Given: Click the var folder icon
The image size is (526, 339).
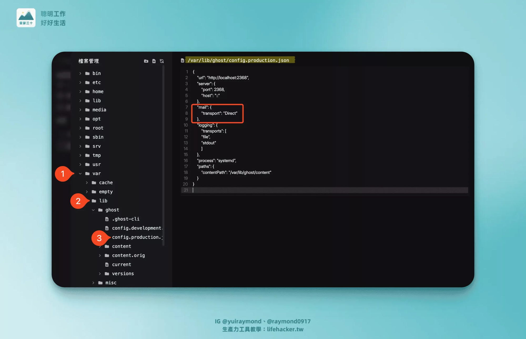Looking at the screenshot, I should pos(87,173).
